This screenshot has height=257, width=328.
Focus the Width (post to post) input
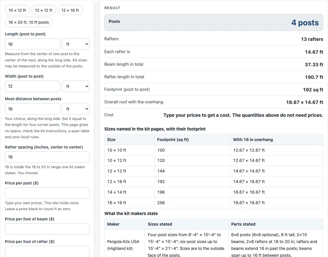tap(33, 86)
